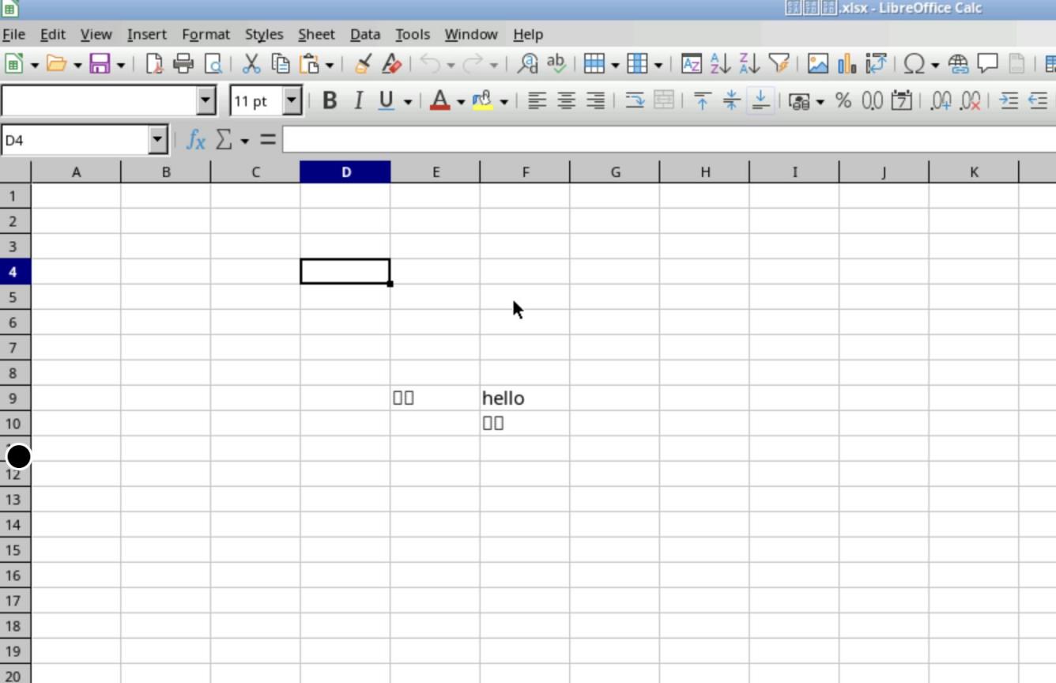
Task: Select column G header
Action: tap(614, 172)
